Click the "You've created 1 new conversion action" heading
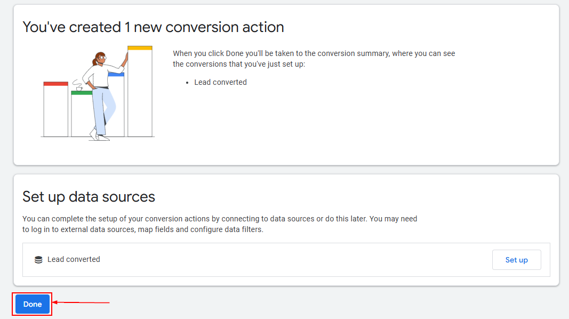The height and width of the screenshot is (319, 569). coord(153,27)
